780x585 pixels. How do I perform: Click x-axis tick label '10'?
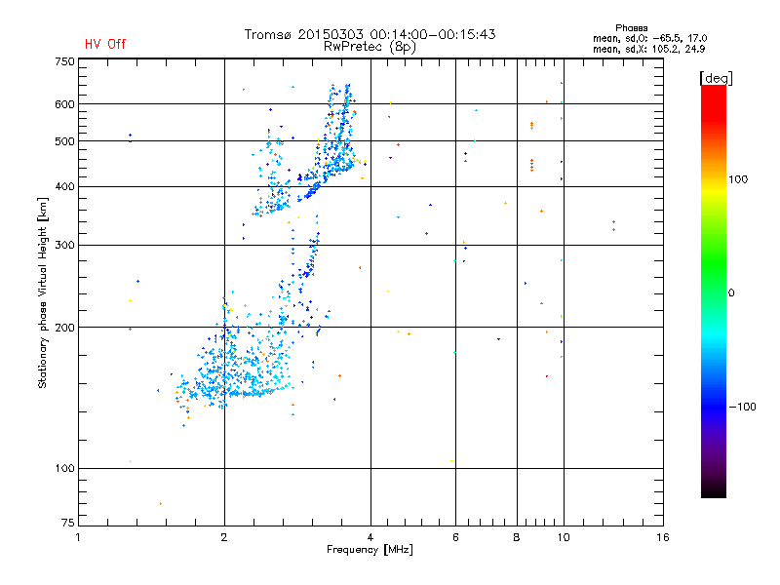click(x=564, y=537)
